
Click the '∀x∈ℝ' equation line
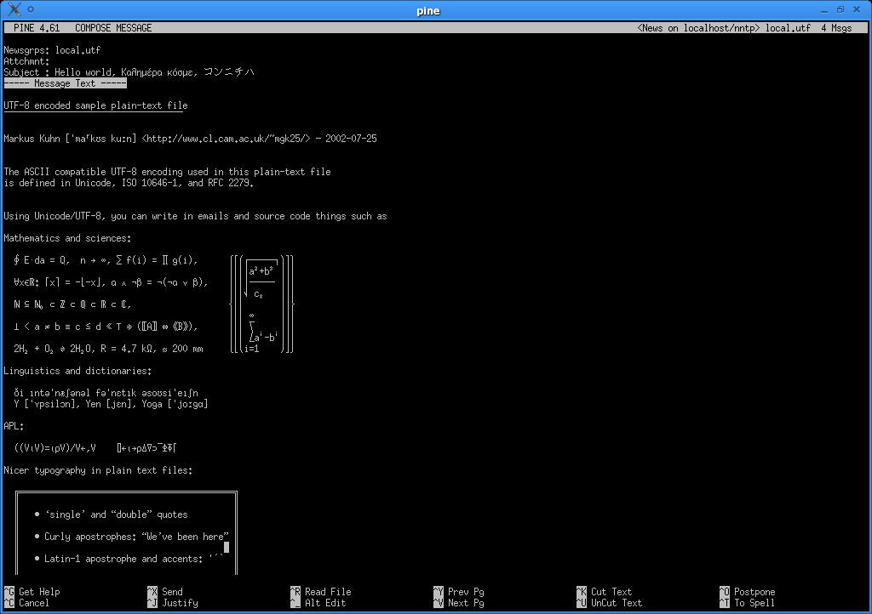[x=111, y=282]
